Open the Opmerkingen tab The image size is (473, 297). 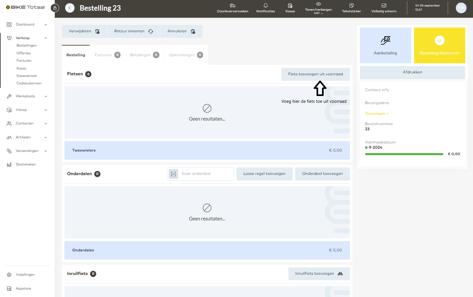(x=186, y=55)
